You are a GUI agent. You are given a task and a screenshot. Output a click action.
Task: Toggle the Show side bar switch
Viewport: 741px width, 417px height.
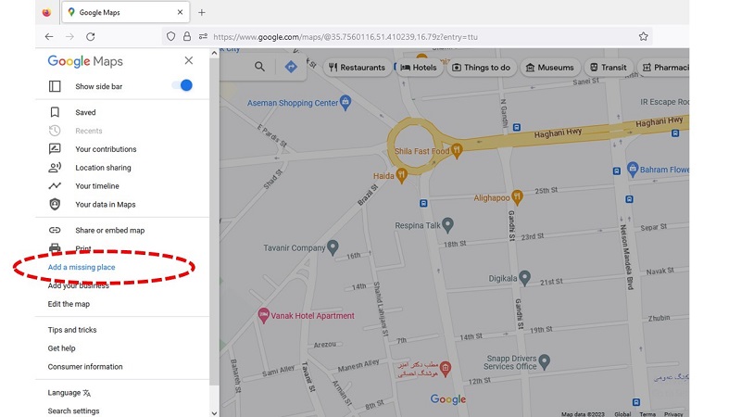coord(182,85)
